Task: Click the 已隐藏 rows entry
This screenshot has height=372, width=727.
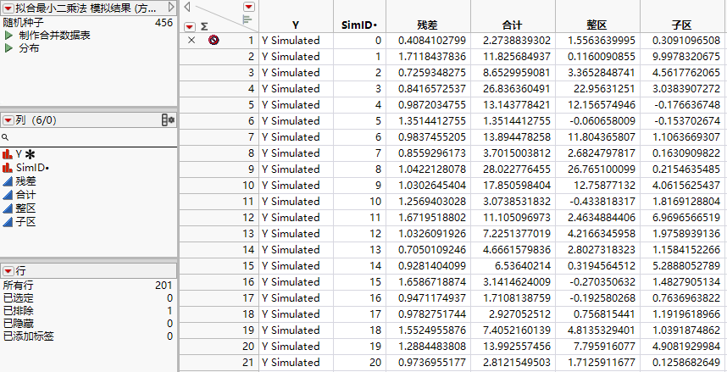Action: point(88,324)
